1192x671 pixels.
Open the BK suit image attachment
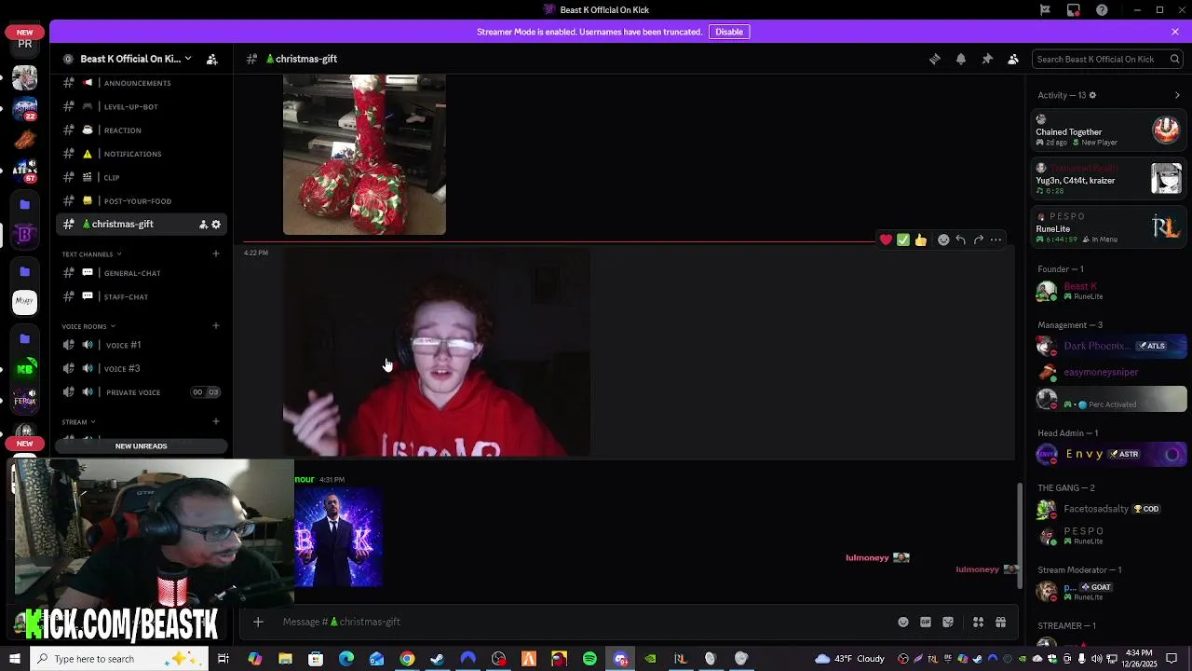(338, 537)
